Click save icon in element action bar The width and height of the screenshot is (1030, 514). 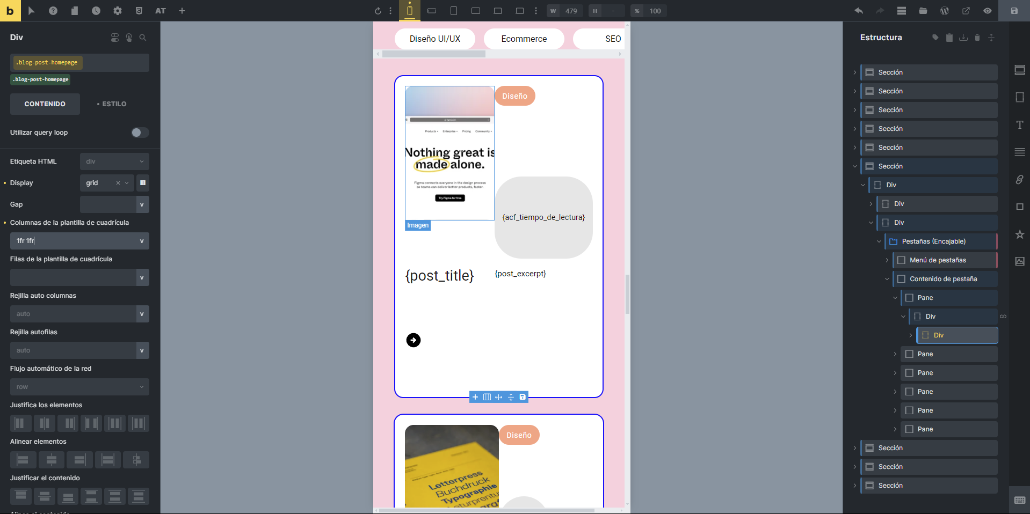tap(523, 397)
